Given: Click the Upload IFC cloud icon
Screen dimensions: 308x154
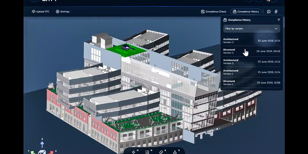Looking at the screenshot, I should click(34, 12).
